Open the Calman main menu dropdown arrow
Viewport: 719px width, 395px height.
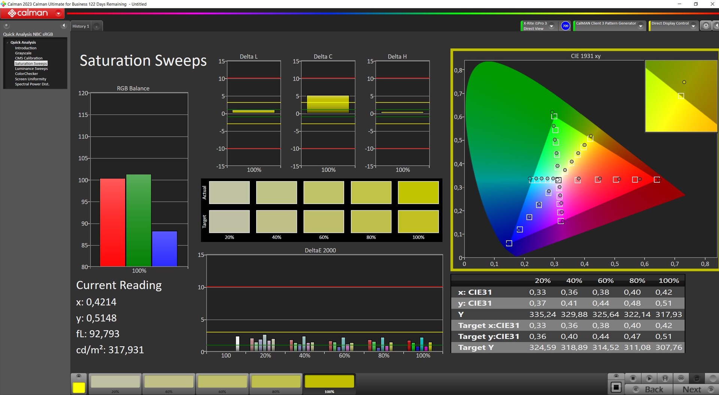pos(58,13)
